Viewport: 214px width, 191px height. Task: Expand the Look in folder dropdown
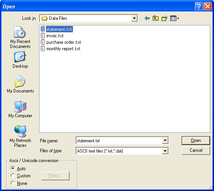tap(134, 18)
